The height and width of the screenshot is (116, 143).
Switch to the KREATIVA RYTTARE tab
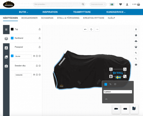point(94,18)
